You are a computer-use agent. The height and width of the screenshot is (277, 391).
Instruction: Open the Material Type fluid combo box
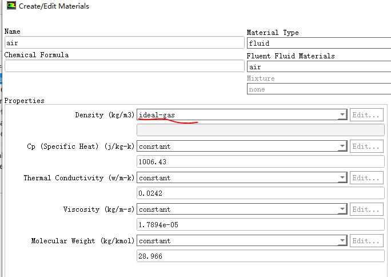(318, 43)
